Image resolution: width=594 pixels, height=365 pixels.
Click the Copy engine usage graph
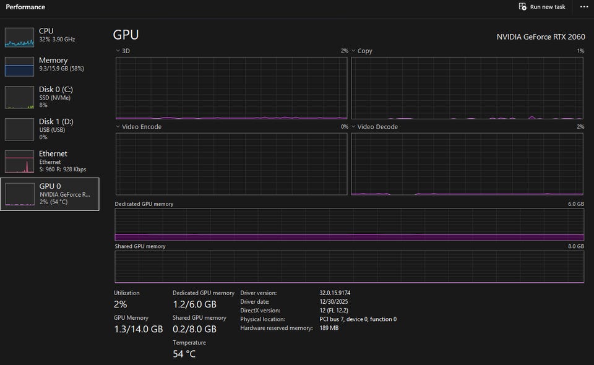[x=467, y=88]
